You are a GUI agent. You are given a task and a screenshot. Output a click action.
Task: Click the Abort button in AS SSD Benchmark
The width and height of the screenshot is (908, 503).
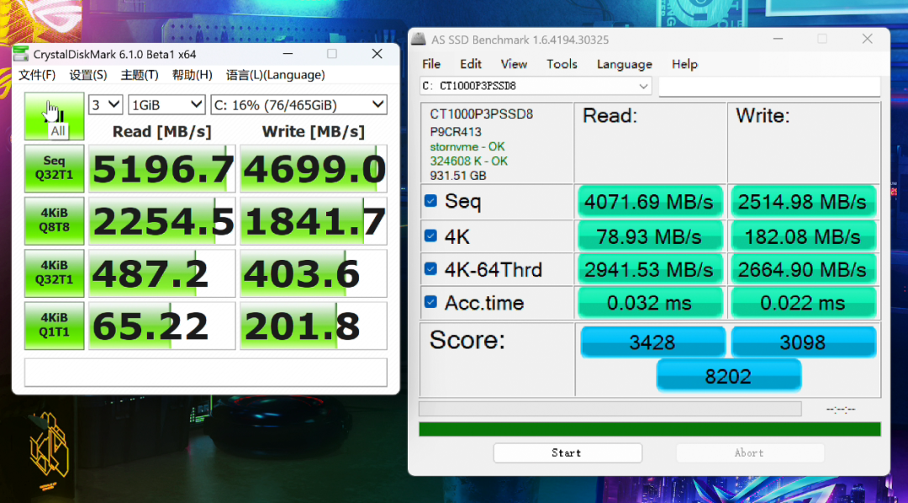coord(749,453)
